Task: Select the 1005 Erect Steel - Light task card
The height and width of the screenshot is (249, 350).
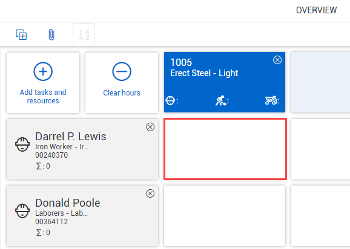Action: [225, 82]
